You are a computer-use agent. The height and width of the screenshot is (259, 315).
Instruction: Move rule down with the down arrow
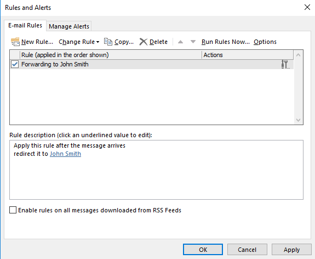pyautogui.click(x=193, y=42)
